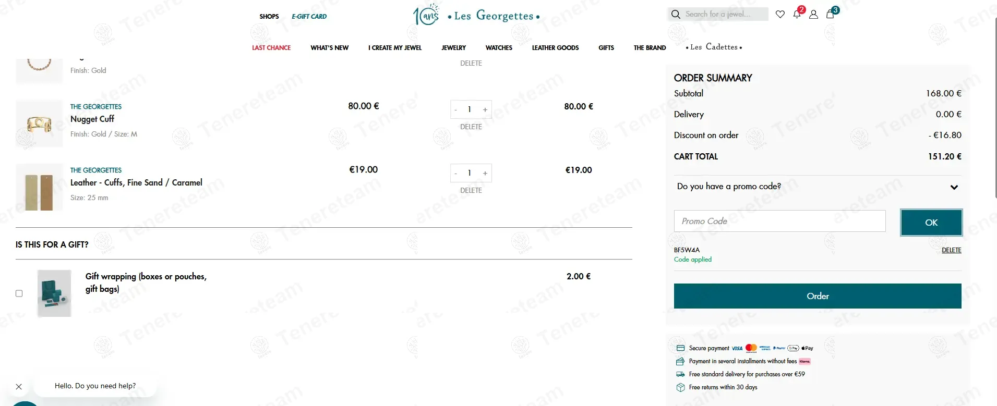The image size is (997, 406).
Task: Apply promo code with OK button
Action: pos(931,223)
